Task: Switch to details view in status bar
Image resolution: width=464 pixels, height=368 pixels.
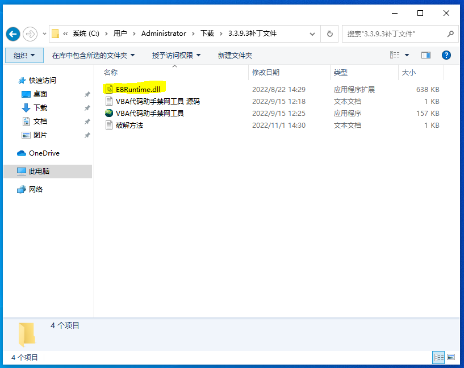Action: [438, 357]
